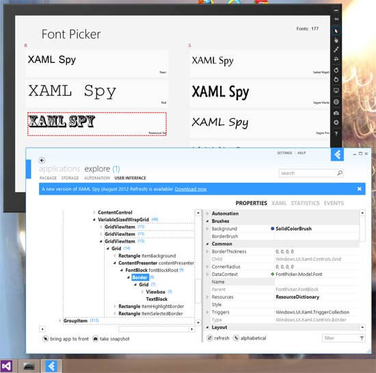Screen dimensions: 376x373
Task: Click the green DataContext diamond marker
Action: [x=272, y=274]
